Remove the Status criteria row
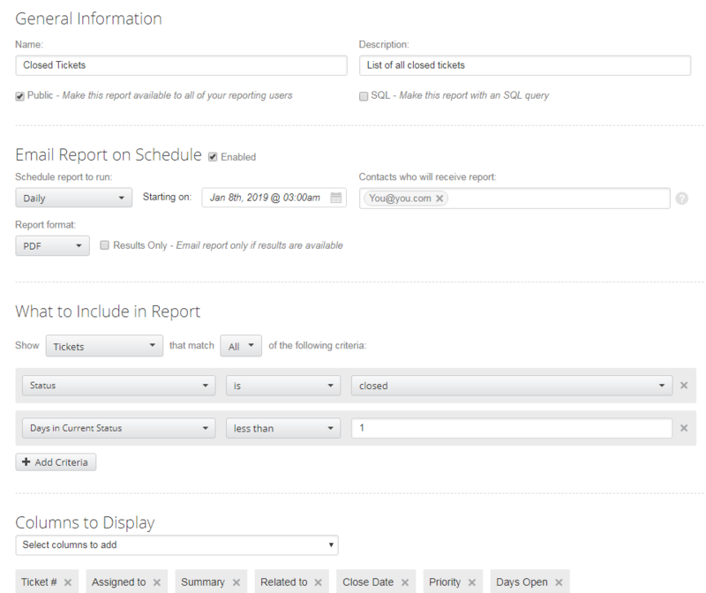The height and width of the screenshot is (593, 706). point(684,385)
